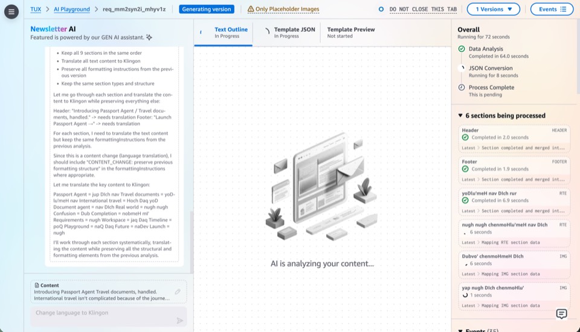The width and height of the screenshot is (580, 332).
Task: Click the JSON Conversion step label
Action: pos(491,68)
